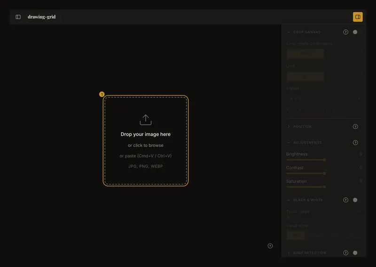
Task: Click the upload arrow icon in the drop zone
Action: (x=146, y=120)
